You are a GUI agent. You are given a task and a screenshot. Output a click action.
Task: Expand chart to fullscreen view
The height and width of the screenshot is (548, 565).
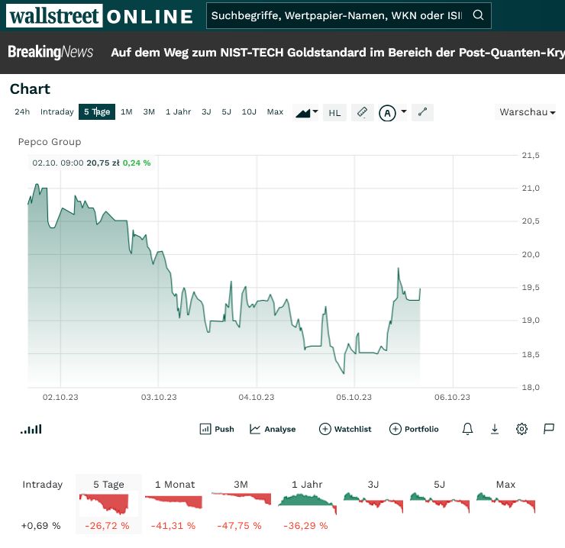point(422,112)
